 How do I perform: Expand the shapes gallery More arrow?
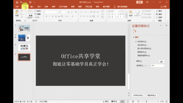(x=126, y=17)
